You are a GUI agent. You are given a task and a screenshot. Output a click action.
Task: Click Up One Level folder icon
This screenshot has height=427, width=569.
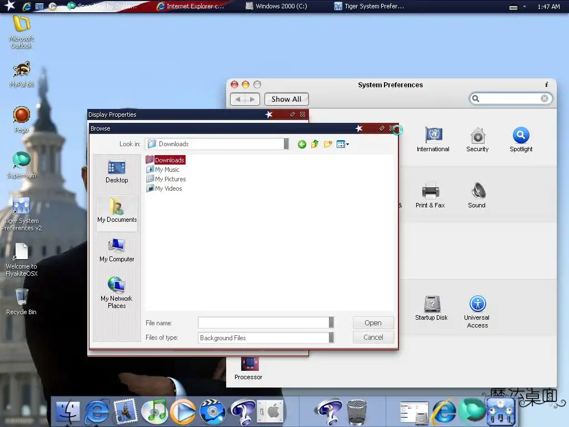coord(315,144)
